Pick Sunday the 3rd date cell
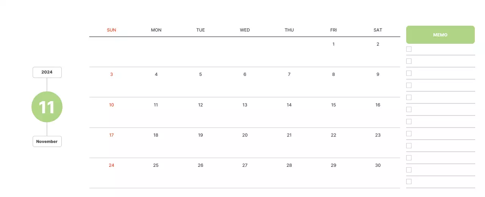The width and height of the screenshot is (485, 197). point(111,74)
